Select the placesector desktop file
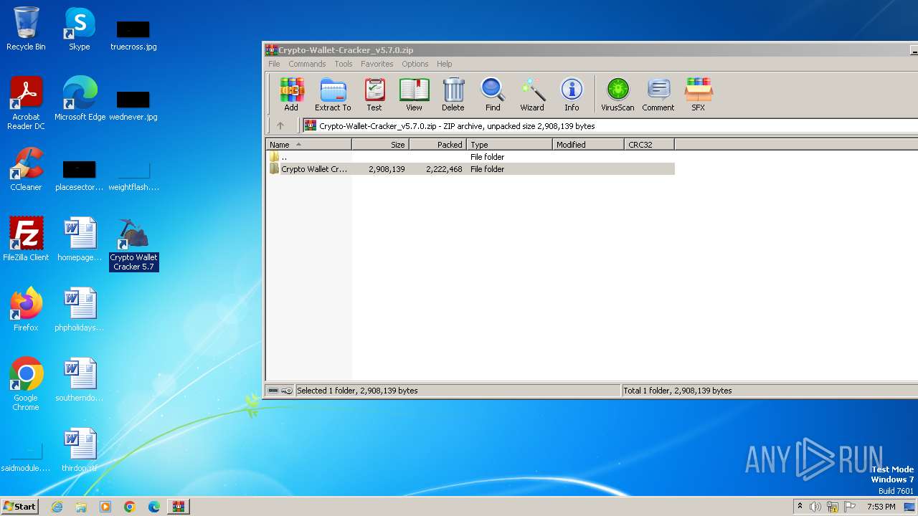Screen dimensions: 918x516 (80, 175)
